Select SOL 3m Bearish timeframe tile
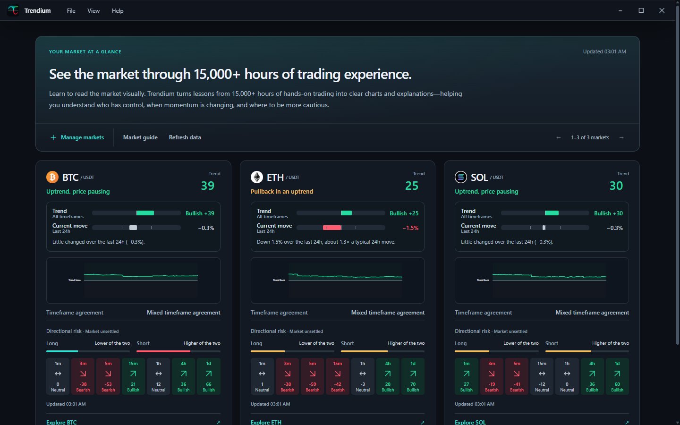 pyautogui.click(x=492, y=376)
